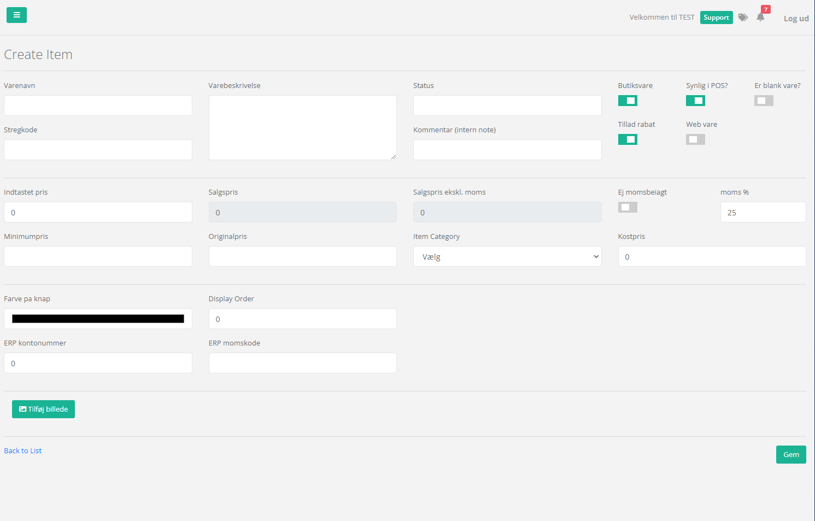
Task: Click the Indtastet pris field
Action: (98, 212)
